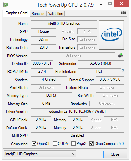Screen dimensions: 131x161
Task: Click the Device ID value field
Action: pos(42,63)
